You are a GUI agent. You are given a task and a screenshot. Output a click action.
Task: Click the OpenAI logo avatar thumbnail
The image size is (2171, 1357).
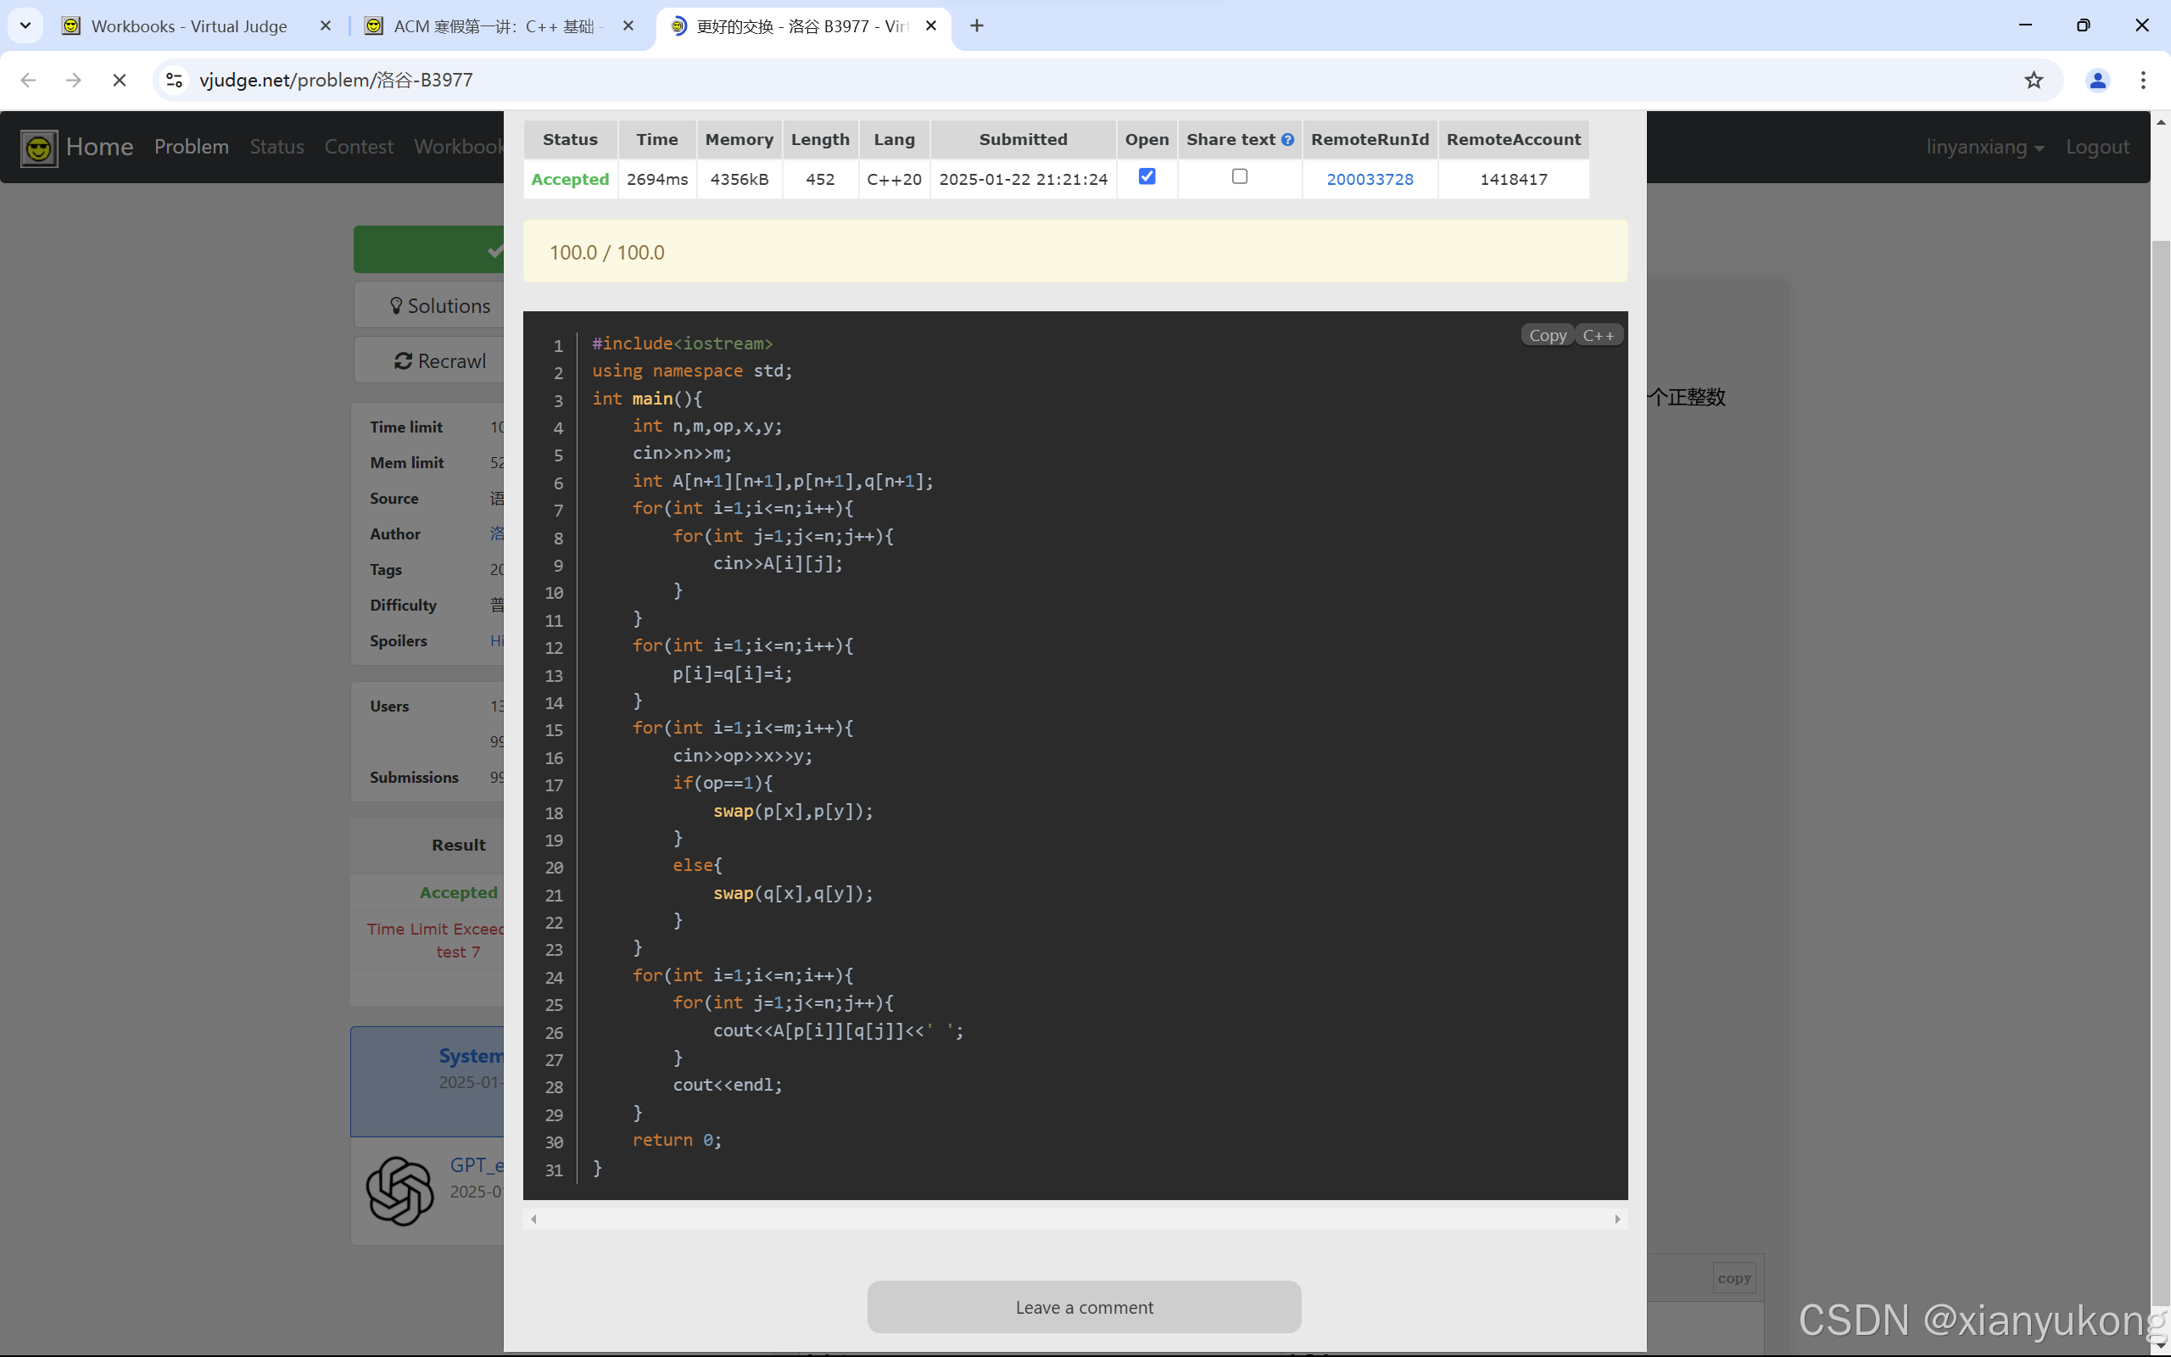tap(400, 1190)
